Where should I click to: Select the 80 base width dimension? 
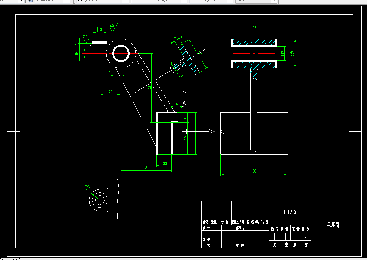point(254,171)
